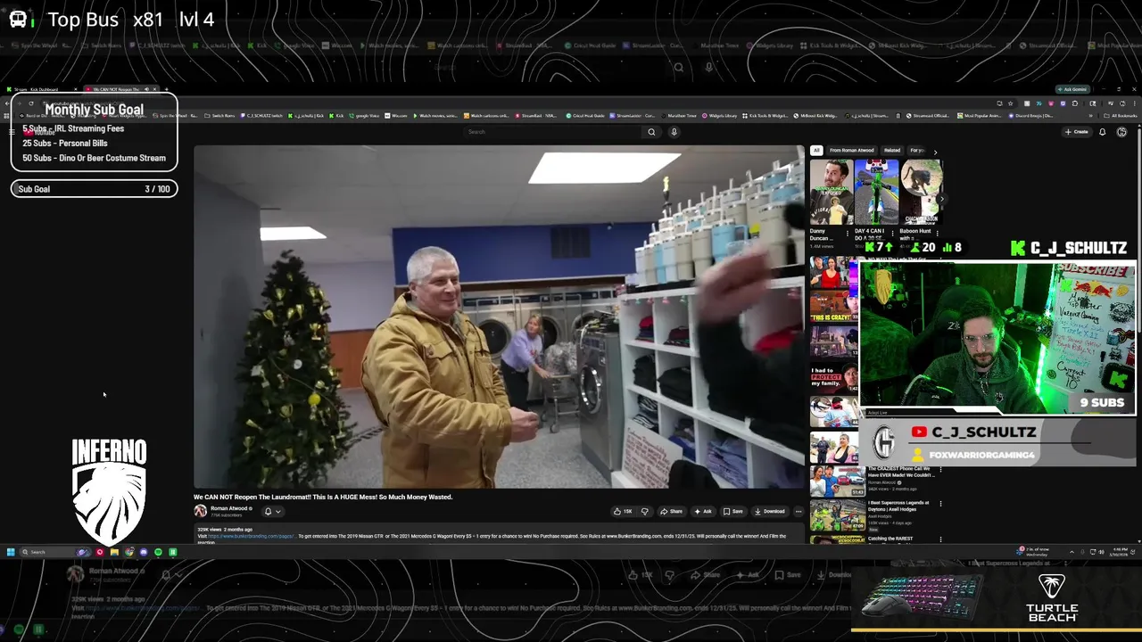Mute the YouTube tab via its speaker icon
The height and width of the screenshot is (642, 1142).
pos(146,89)
